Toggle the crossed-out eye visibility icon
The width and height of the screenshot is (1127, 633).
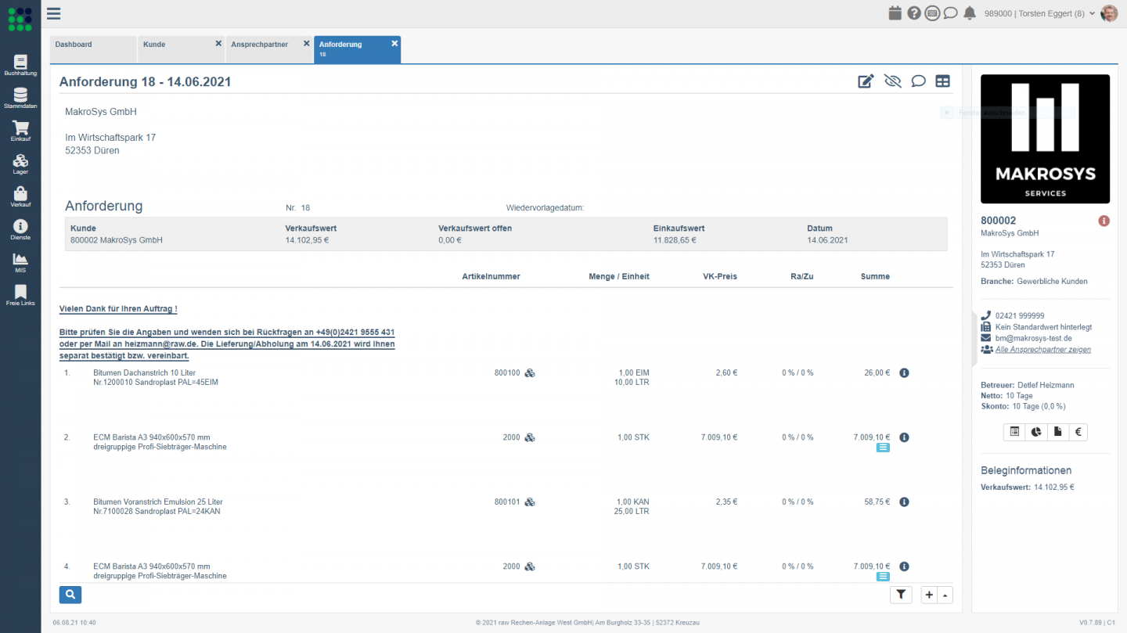[x=892, y=81]
